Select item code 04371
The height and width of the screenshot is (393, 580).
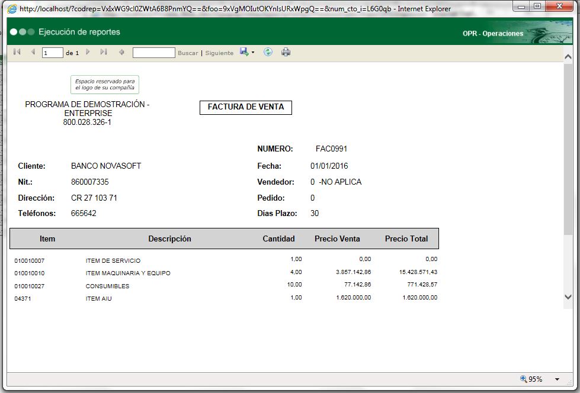(23, 299)
